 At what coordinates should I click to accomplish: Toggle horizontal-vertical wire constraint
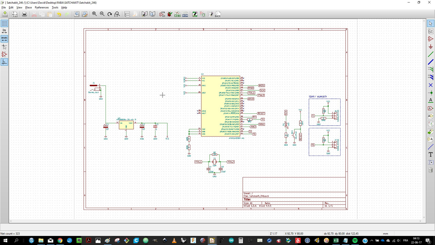click(4, 62)
